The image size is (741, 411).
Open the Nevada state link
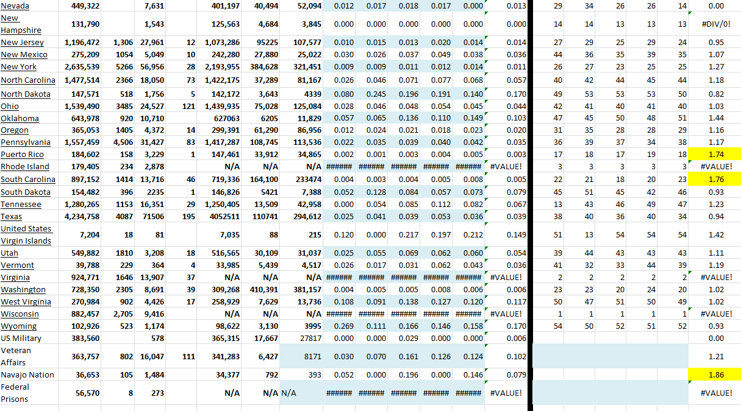[15, 6]
